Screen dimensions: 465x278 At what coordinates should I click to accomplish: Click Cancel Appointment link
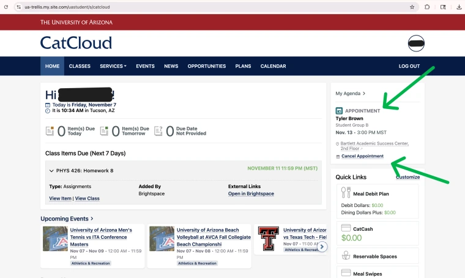tap(362, 156)
